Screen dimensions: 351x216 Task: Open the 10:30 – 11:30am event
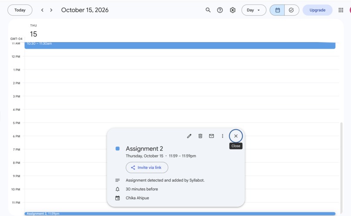pyautogui.click(x=180, y=45)
